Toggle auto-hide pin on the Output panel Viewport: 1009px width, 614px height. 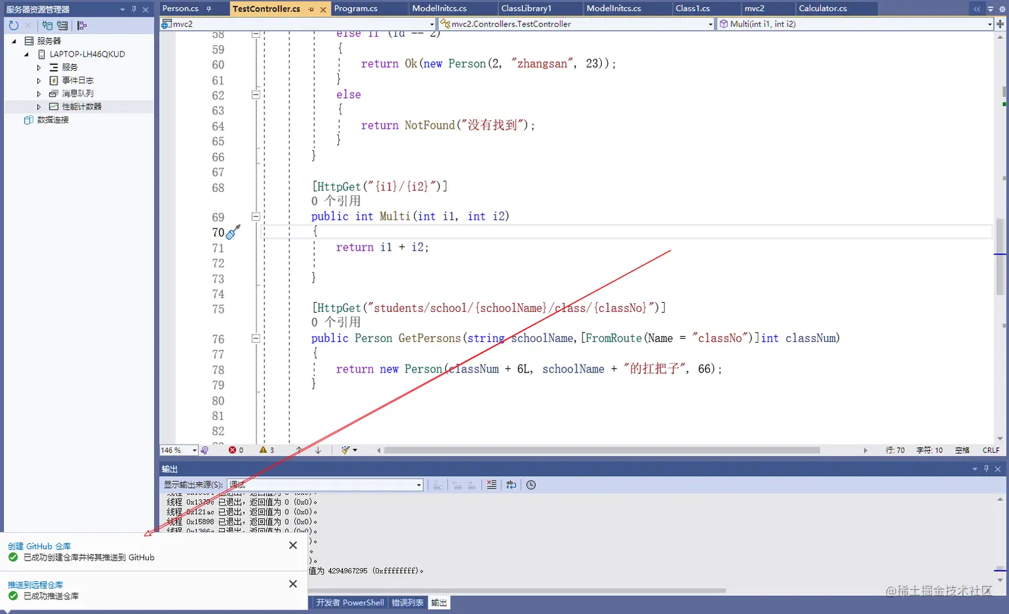[x=986, y=469]
